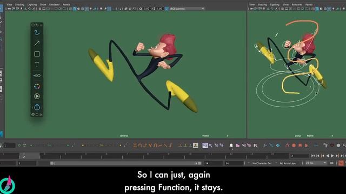Click the range slider left handle
The width and height of the screenshot is (346, 194).
(x=52, y=163)
